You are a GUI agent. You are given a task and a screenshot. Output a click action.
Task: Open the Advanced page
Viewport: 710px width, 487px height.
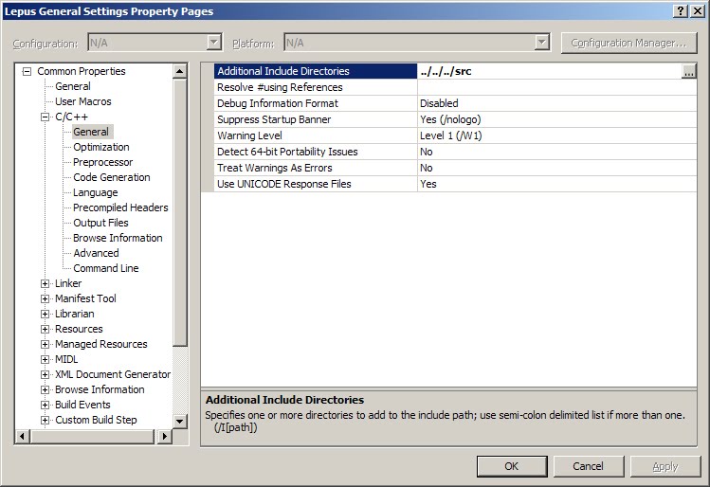pyautogui.click(x=96, y=253)
